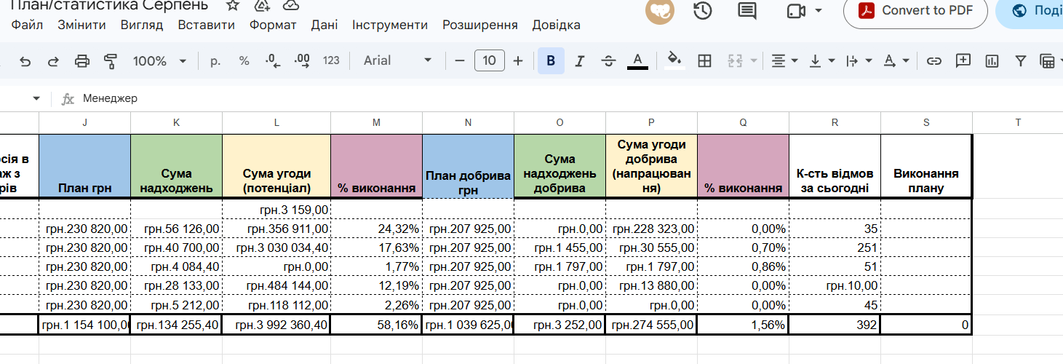Screen dimensions: 1063x364
Task: Add comment with plus-bubble icon
Action: point(963,61)
